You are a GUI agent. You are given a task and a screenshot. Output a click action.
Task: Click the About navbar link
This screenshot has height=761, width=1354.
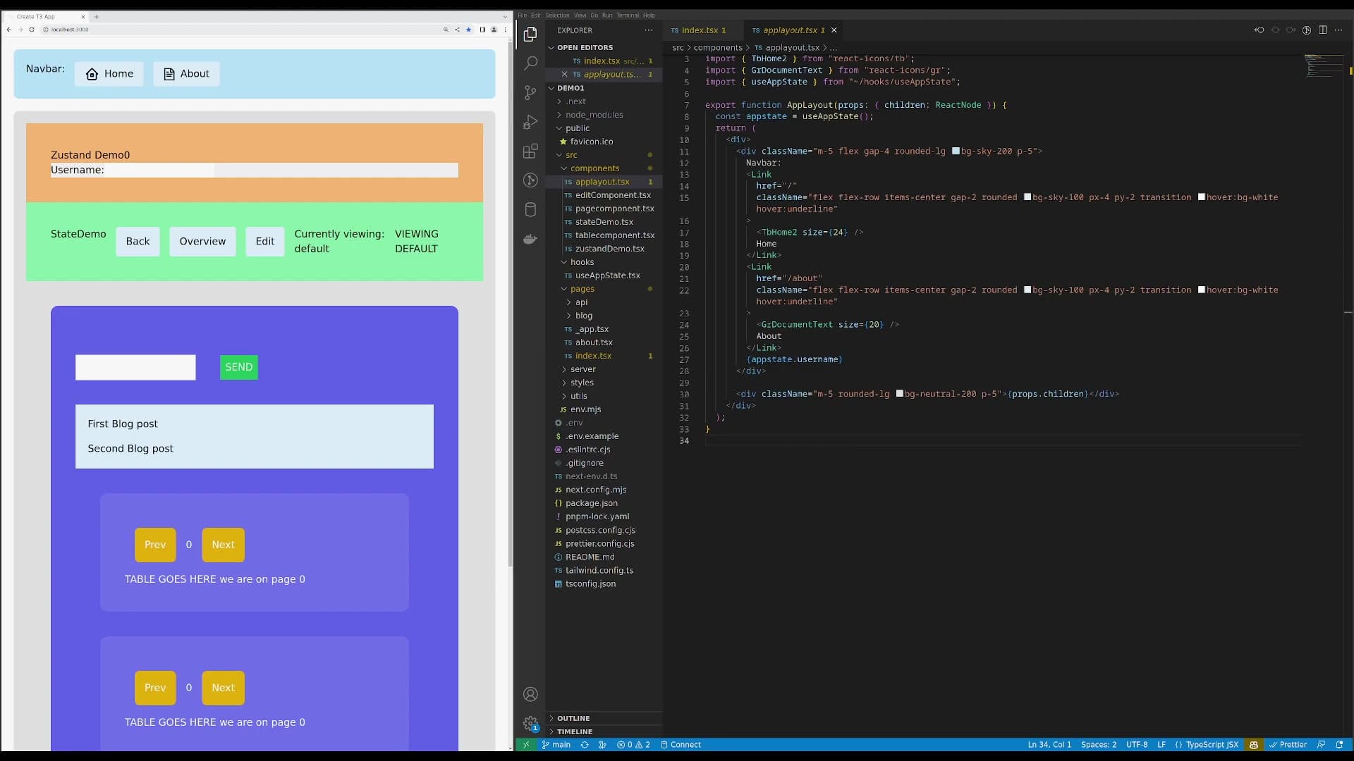[x=186, y=74]
